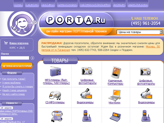This screenshot has height=123, width=164.
Task: Click the portable CD player icon
Action: pyautogui.click(x=55, y=95)
